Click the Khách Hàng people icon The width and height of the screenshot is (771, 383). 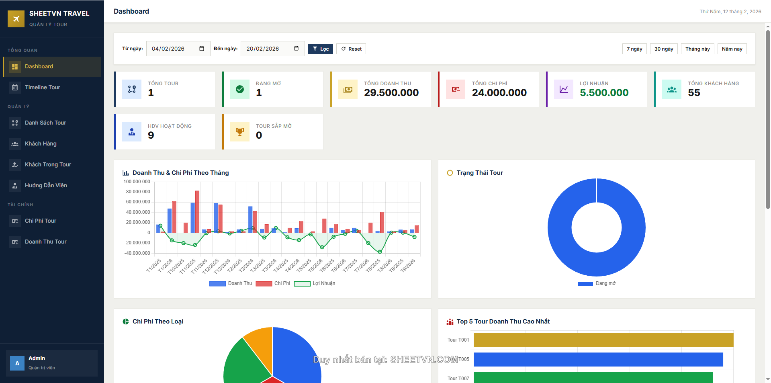[15, 143]
